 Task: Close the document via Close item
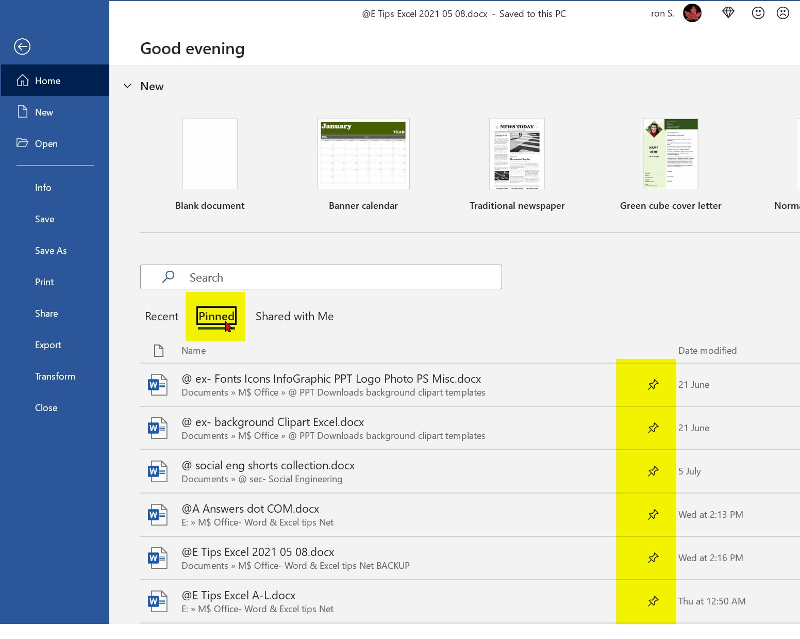tap(55, 407)
